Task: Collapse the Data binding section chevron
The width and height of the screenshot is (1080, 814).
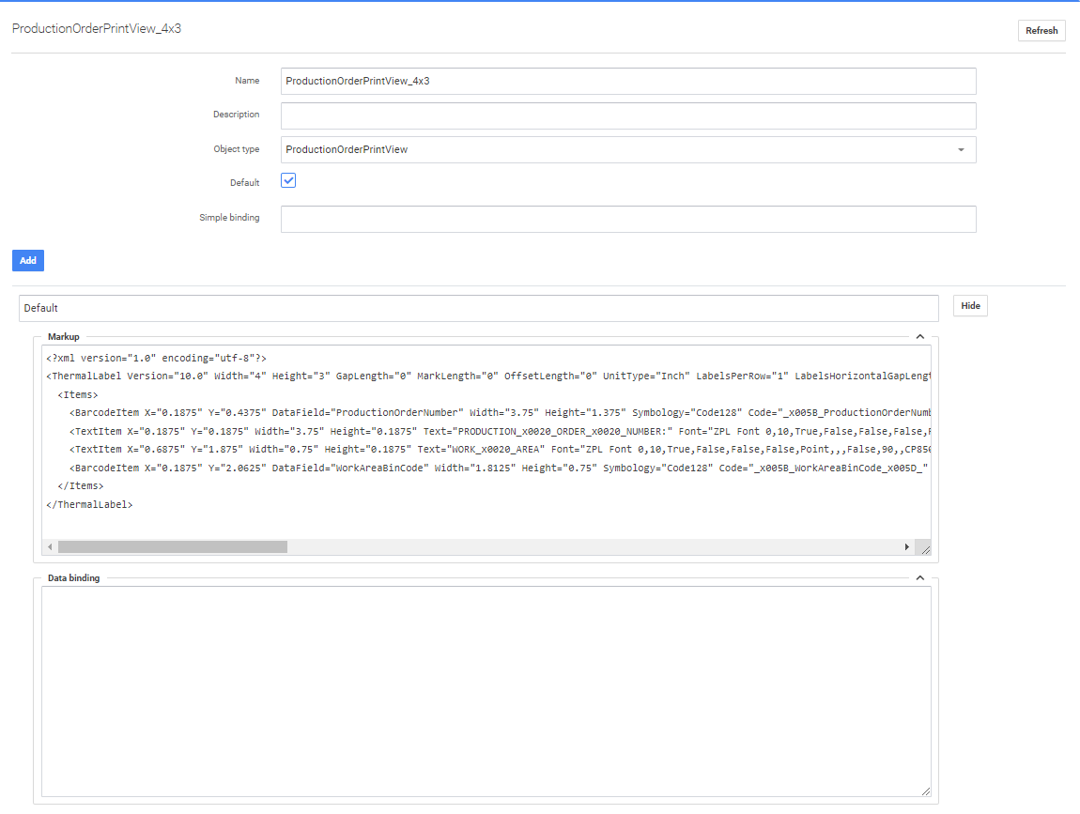Action: click(920, 578)
